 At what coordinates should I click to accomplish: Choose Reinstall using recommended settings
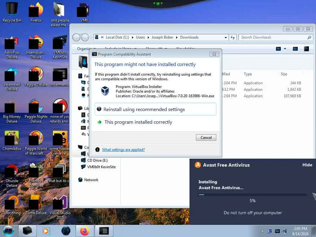click(156, 109)
